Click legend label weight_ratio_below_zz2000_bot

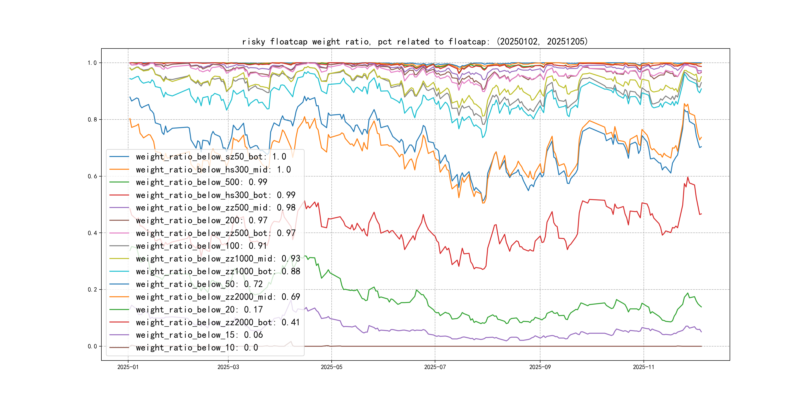pos(218,322)
